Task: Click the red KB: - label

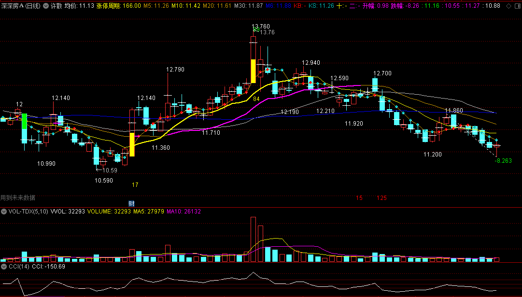Action: click(x=299, y=6)
